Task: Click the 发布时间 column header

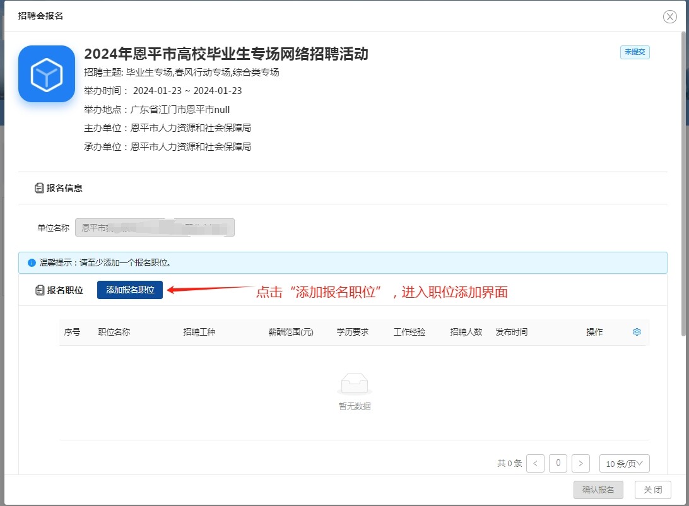Action: pyautogui.click(x=511, y=332)
